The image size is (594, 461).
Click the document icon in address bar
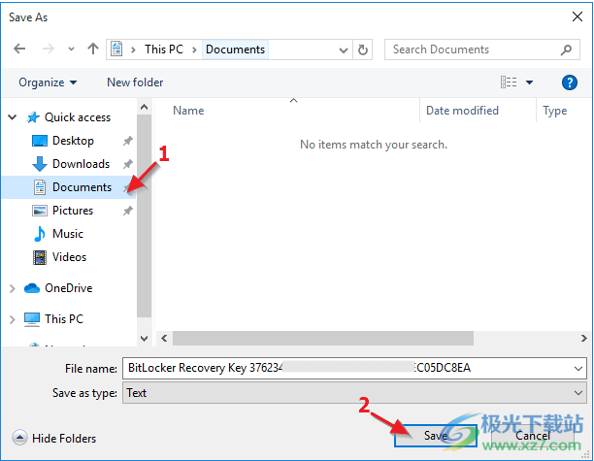[x=116, y=49]
